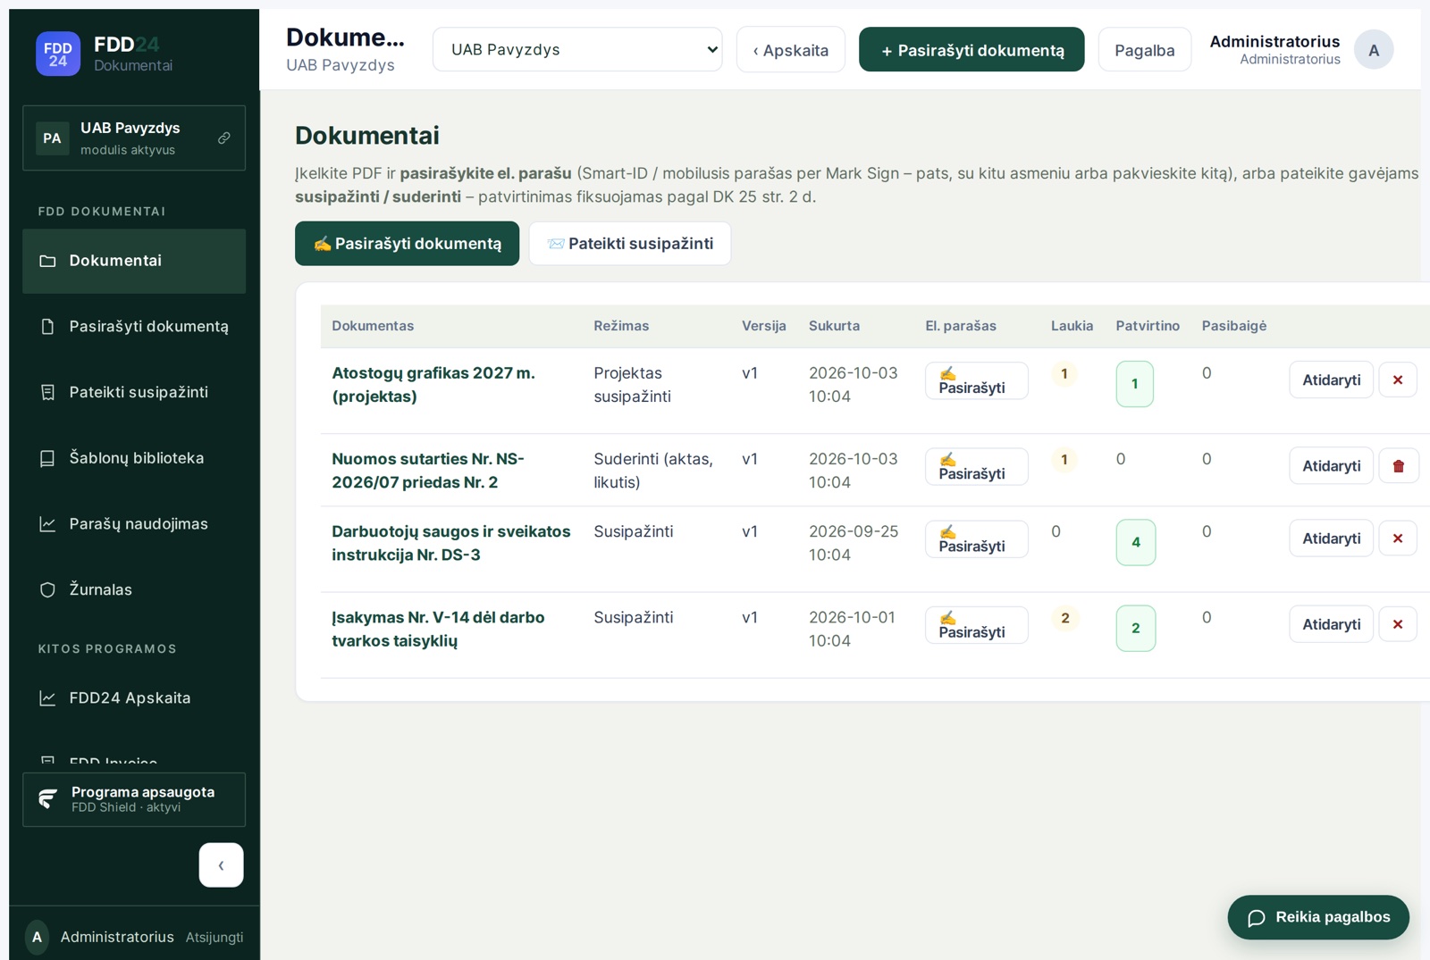Viewport: 1430px width, 960px height.
Task: Click the ‹ Apskaita button
Action: [791, 50]
